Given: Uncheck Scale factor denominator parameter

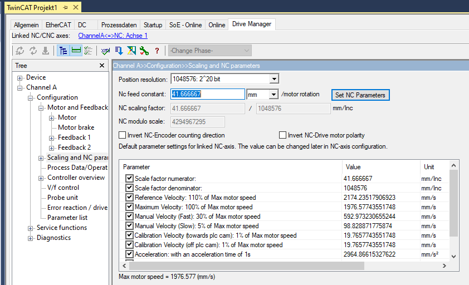Looking at the screenshot, I should [129, 188].
